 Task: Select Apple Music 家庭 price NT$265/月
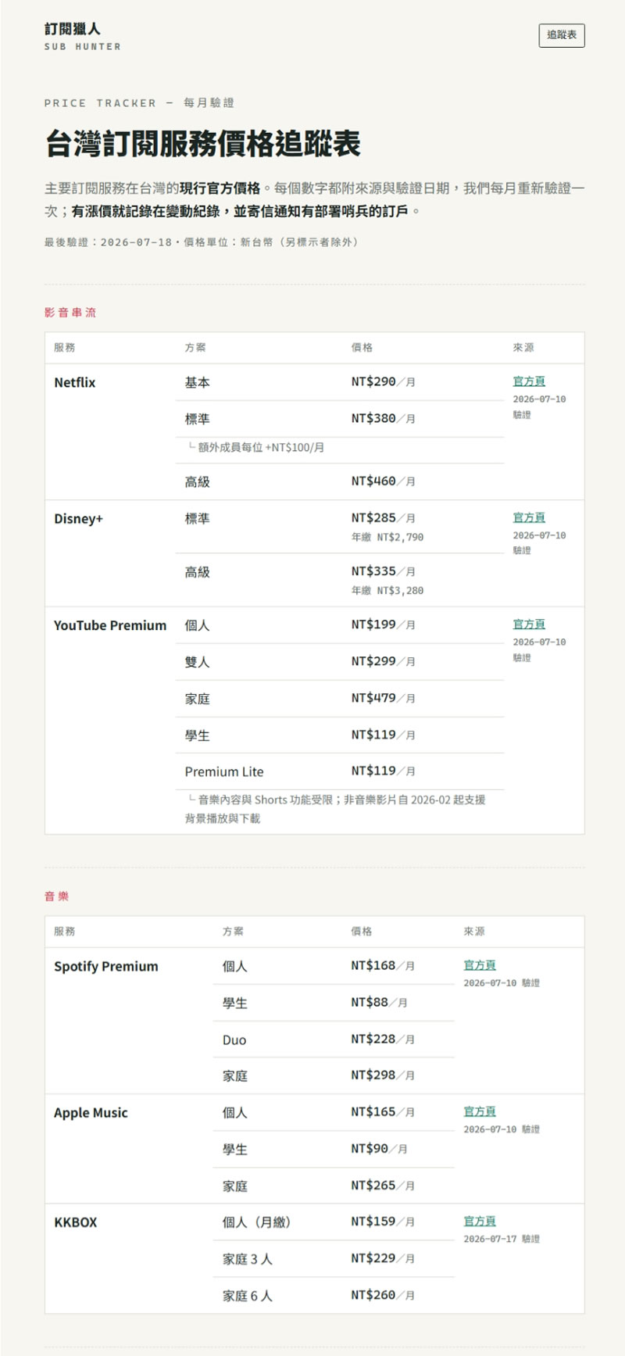384,1185
